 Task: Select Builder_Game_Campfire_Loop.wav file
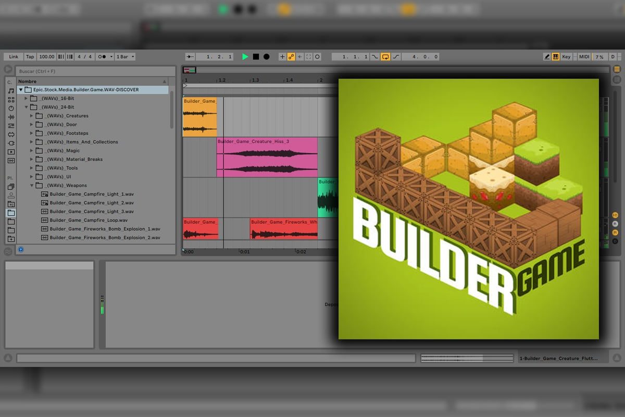[89, 220]
